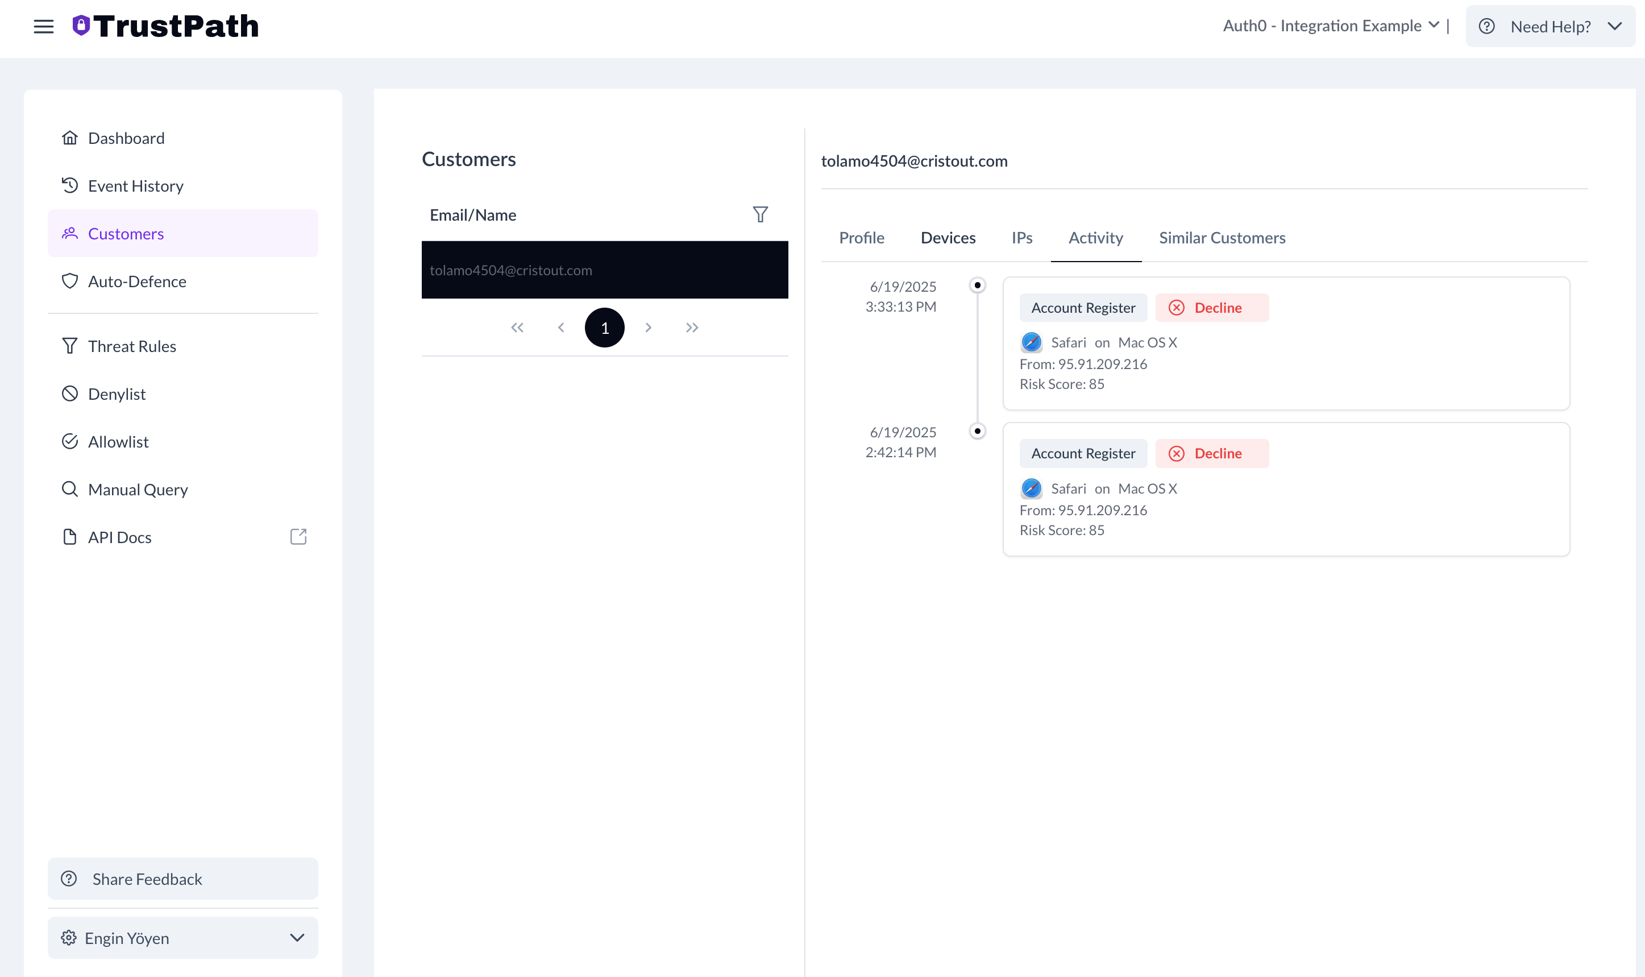1645x977 pixels.
Task: Open the Email/Name filter
Action: [760, 214]
